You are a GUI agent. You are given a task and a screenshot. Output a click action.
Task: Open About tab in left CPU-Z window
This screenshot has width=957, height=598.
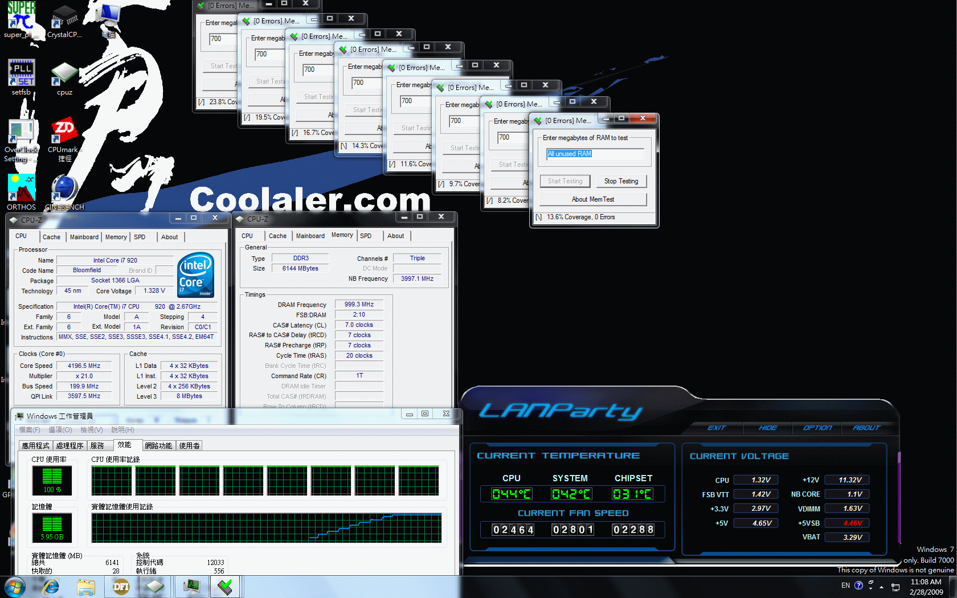169,237
